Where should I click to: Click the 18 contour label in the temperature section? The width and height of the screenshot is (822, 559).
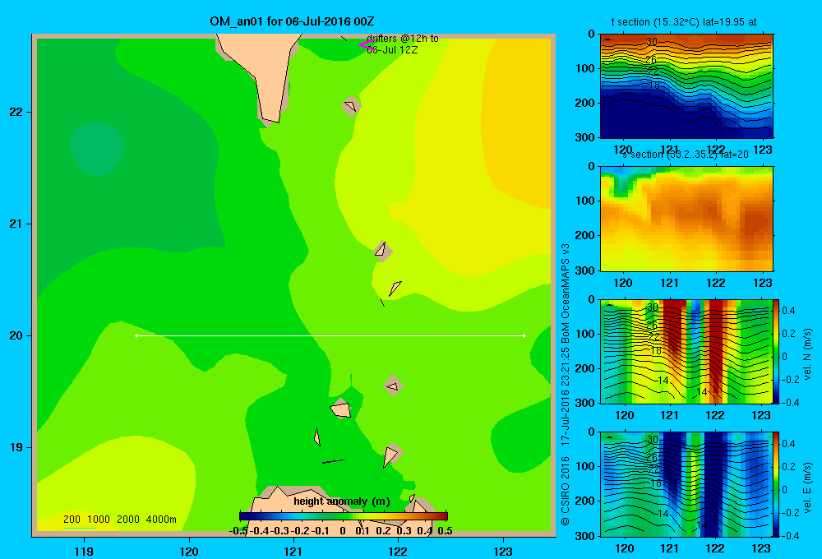(654, 85)
